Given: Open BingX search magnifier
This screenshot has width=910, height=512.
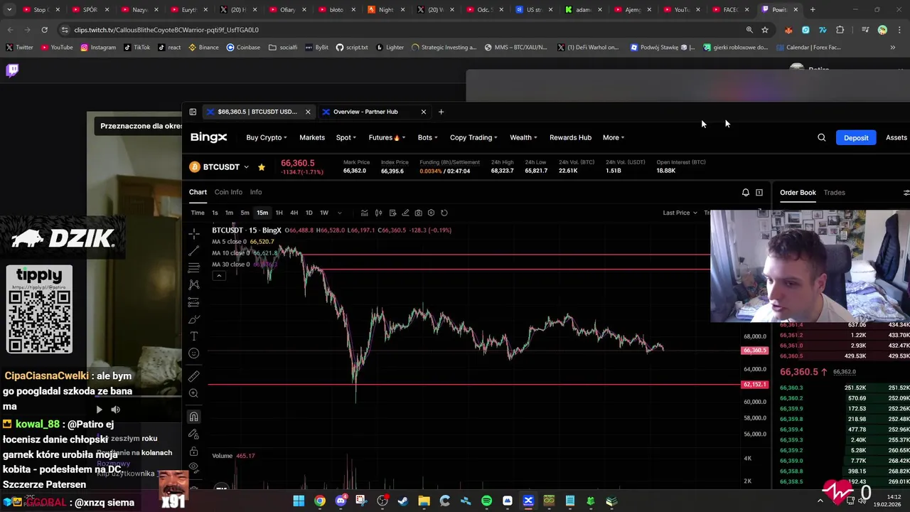Looking at the screenshot, I should pyautogui.click(x=821, y=137).
